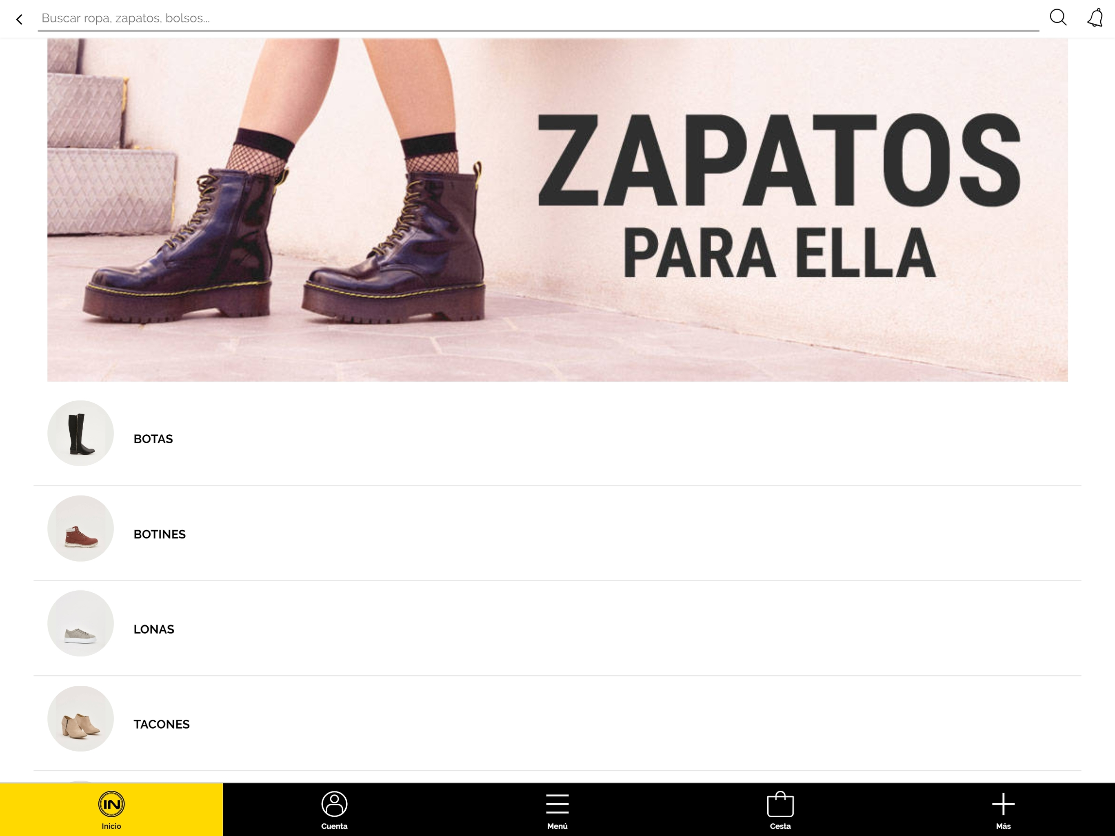Screen dimensions: 1115x836
Task: Select the BOTAS category label
Action: [153, 439]
